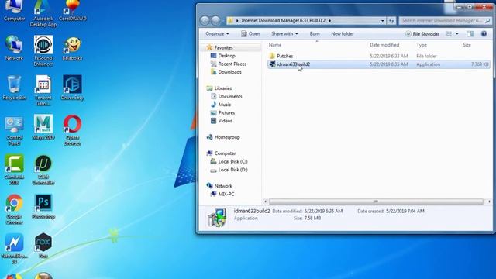Launch FxSound Enhancer shortcut

pyautogui.click(x=43, y=50)
